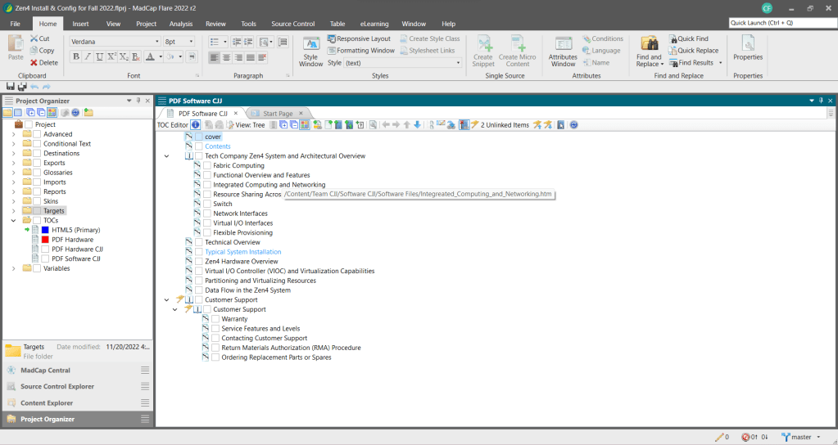Open the Content Explorer pane

47,402
